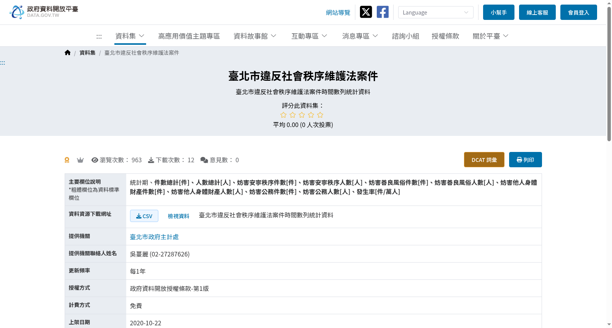
Task: Click the 檢視資料 link
Action: pos(179,216)
